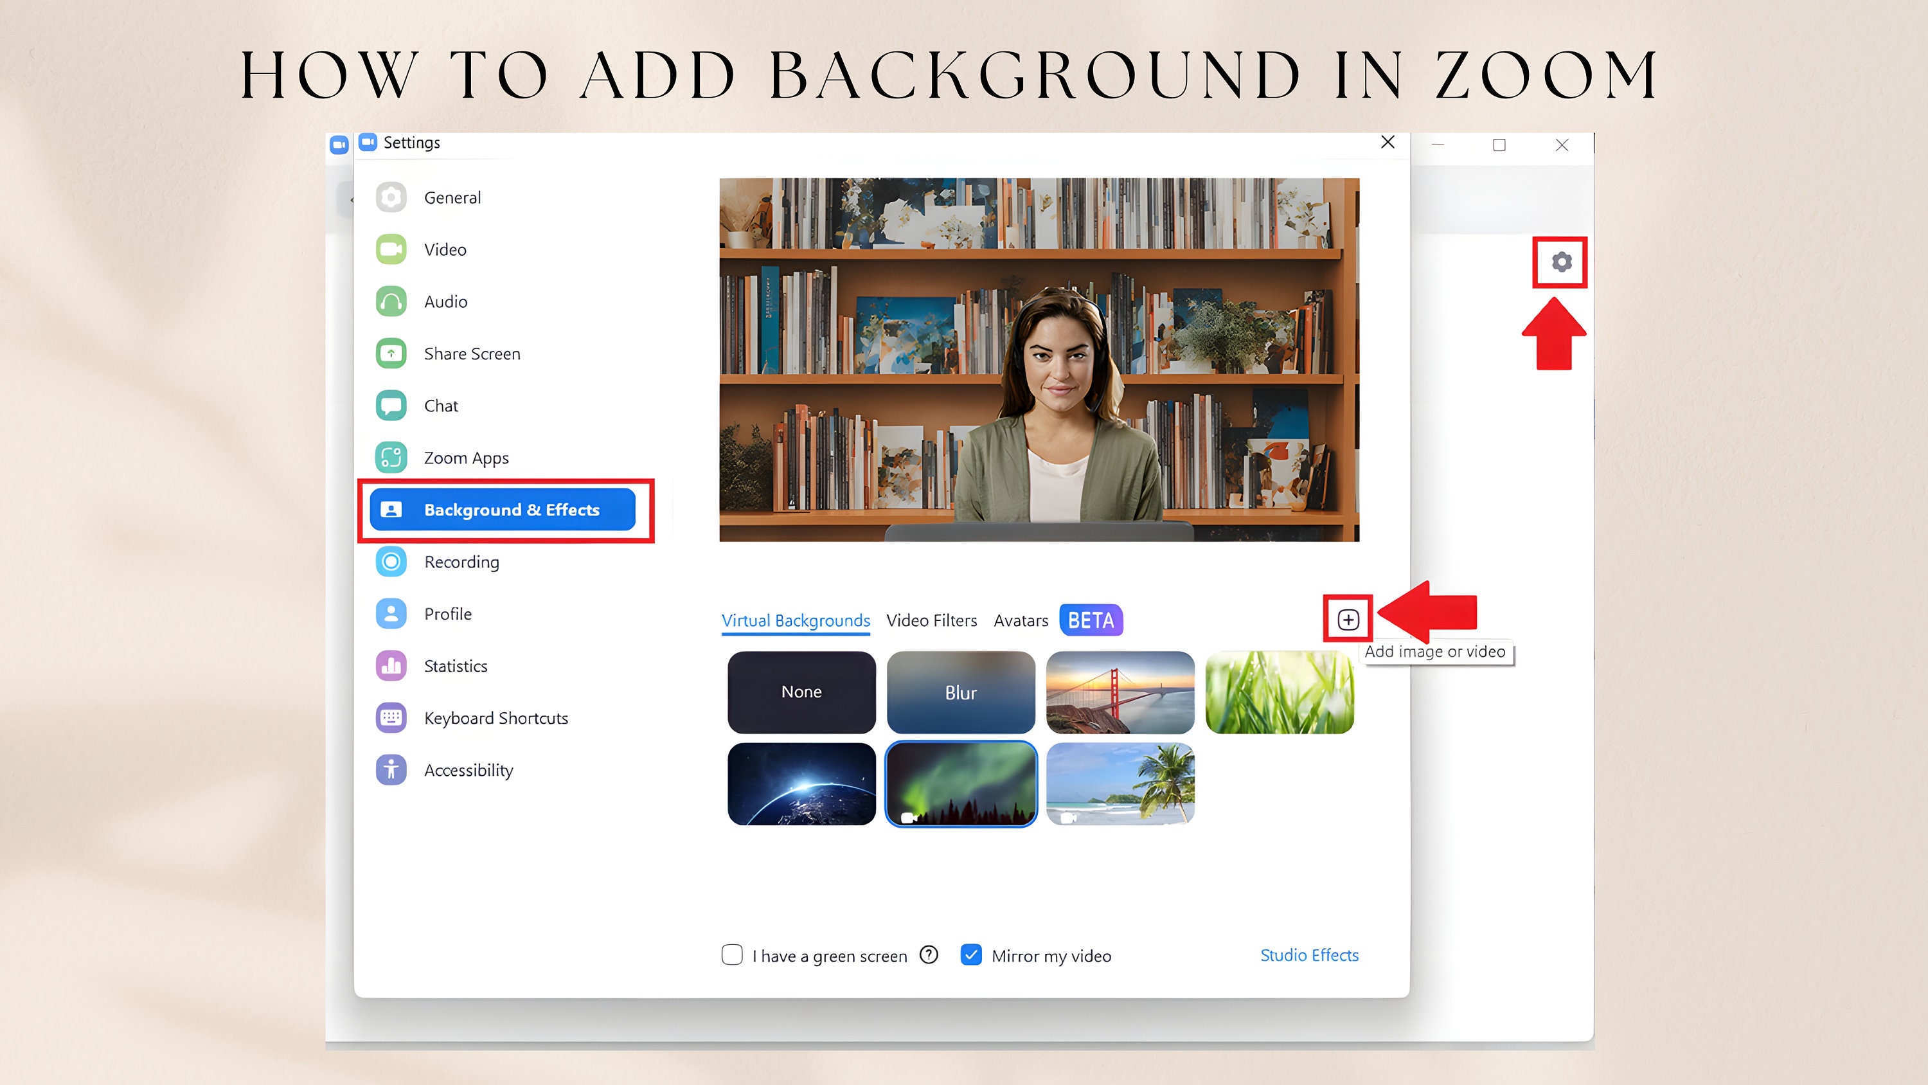Switch to the Avatars tab
This screenshot has width=1928, height=1085.
(x=1021, y=621)
